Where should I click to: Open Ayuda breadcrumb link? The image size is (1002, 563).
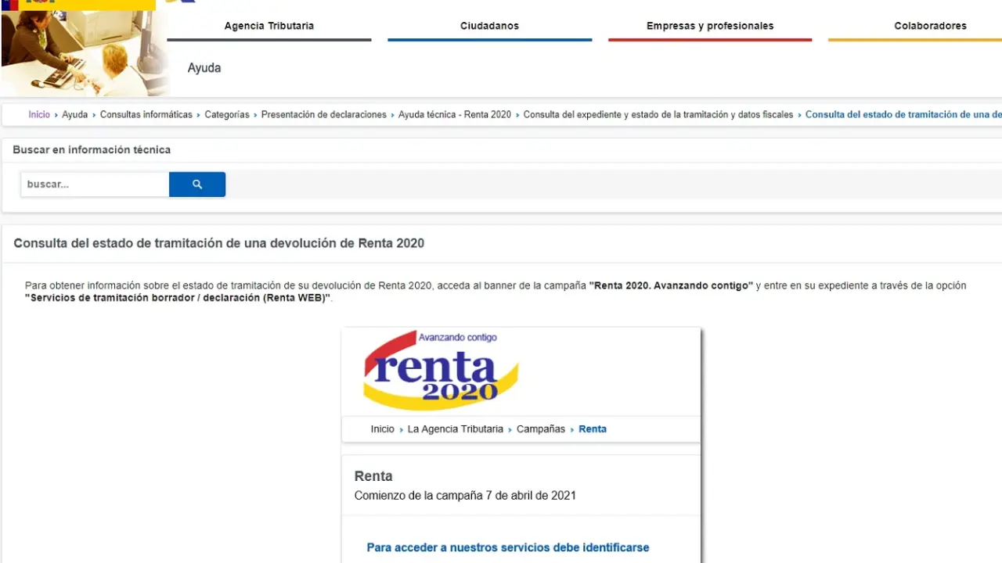pos(75,115)
